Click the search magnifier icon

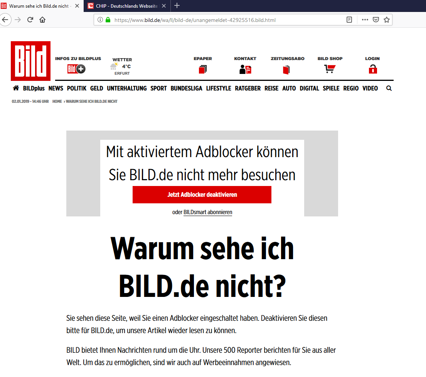click(389, 88)
